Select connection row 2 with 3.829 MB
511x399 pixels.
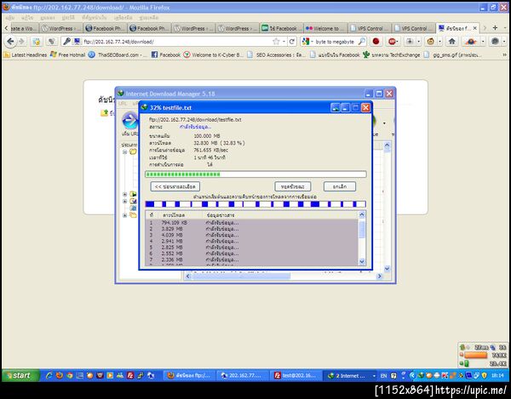pos(251,229)
